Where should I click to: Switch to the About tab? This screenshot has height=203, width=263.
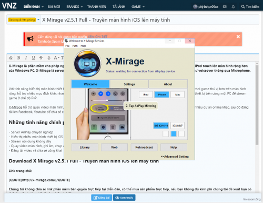click(168, 84)
